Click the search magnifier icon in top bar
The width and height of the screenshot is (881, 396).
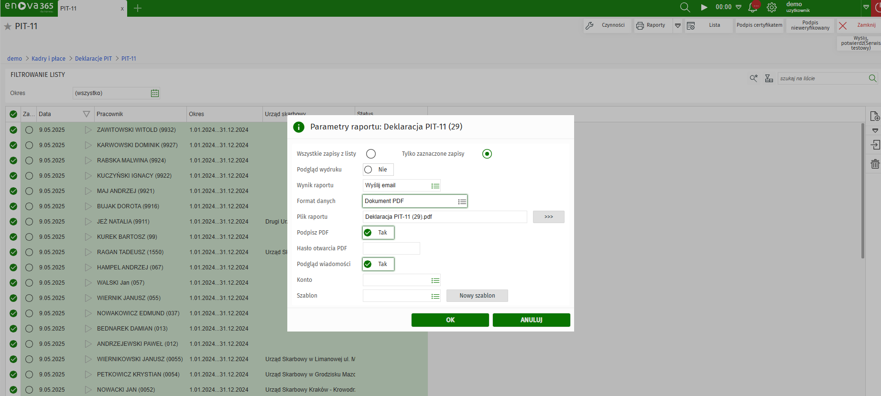click(685, 7)
